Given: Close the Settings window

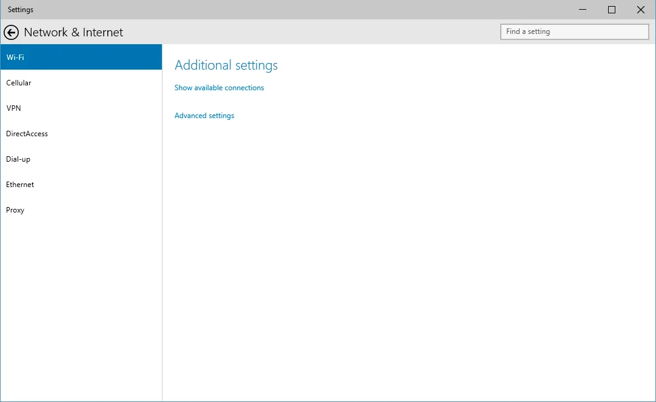Looking at the screenshot, I should (x=640, y=10).
